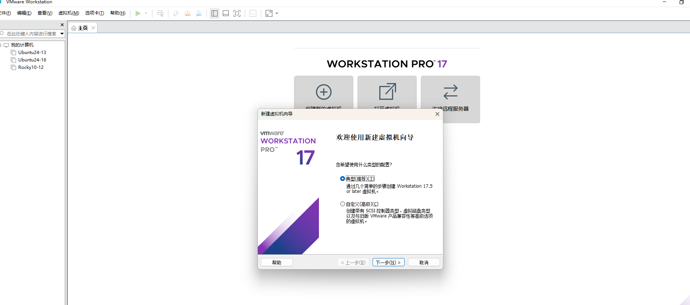Close the 新建虚拟机向导 dialog
Screen dimensions: 690x305
click(437, 114)
